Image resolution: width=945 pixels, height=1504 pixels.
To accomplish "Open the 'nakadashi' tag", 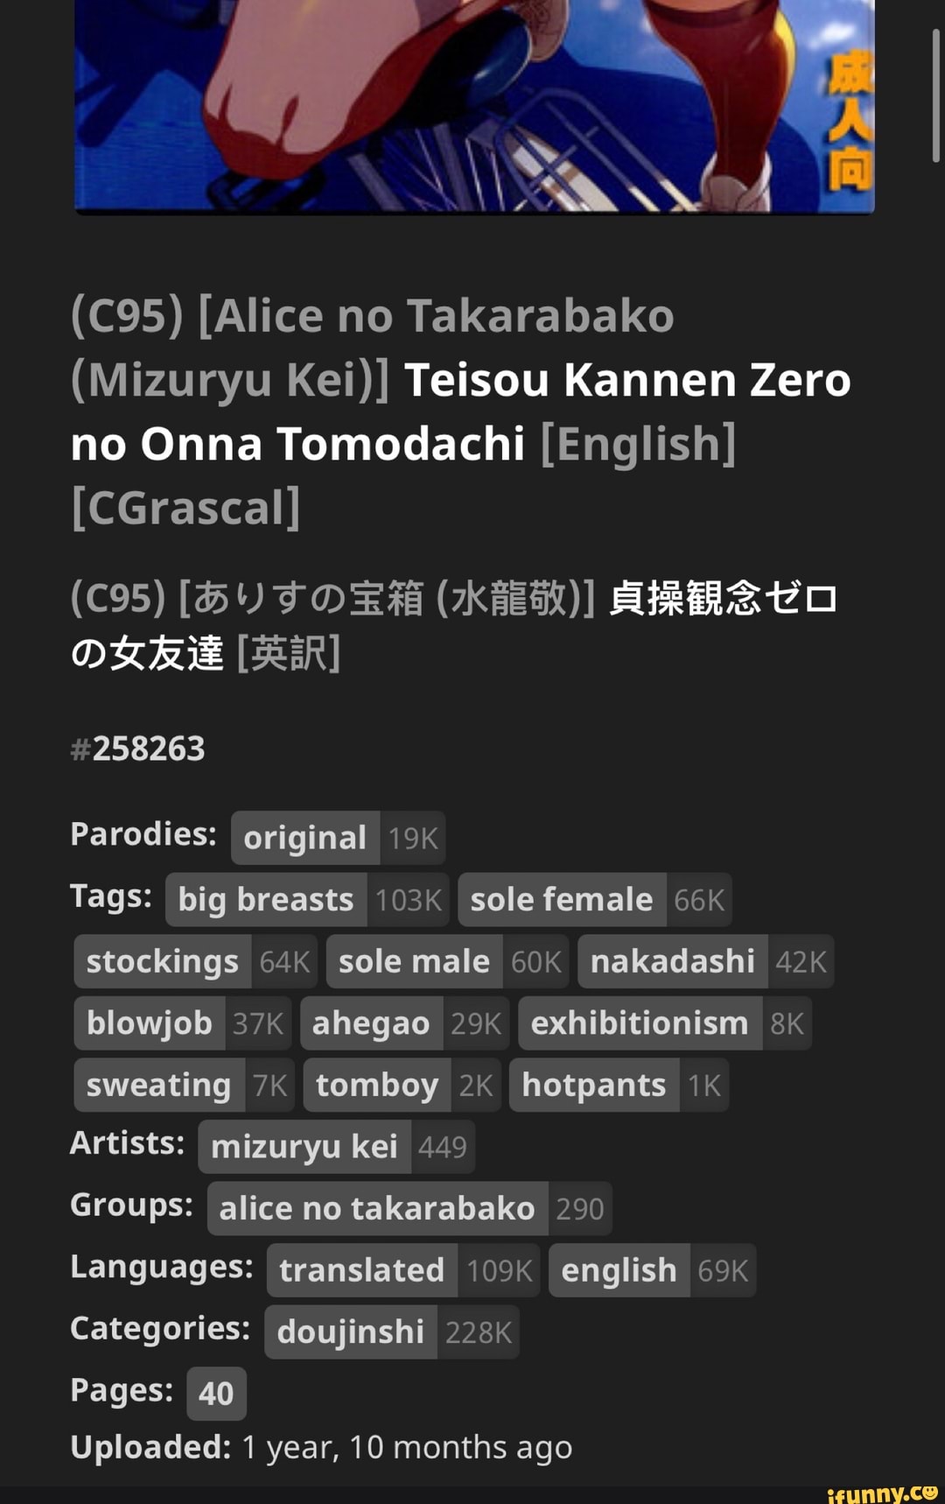I will pos(671,961).
